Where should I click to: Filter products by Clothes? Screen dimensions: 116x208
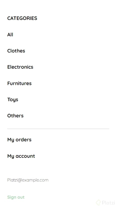point(16,51)
